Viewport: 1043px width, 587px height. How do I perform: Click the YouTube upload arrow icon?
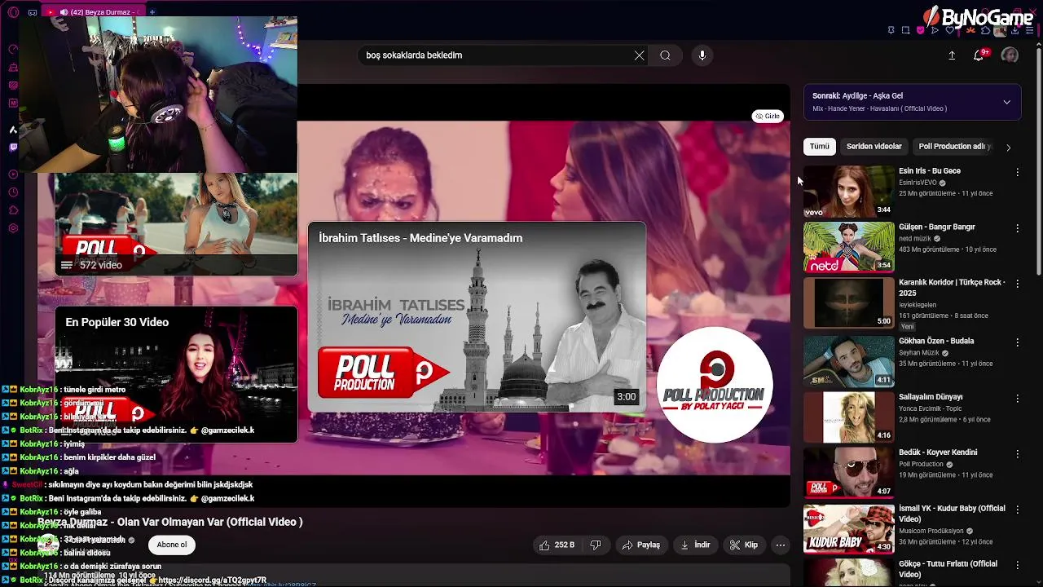pyautogui.click(x=952, y=55)
